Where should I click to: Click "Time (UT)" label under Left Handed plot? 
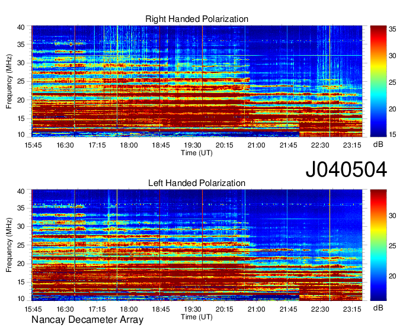coord(197,317)
